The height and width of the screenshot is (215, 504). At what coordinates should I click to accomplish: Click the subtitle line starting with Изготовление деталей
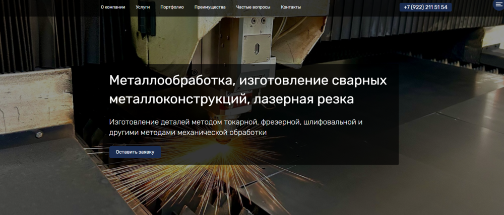(235, 122)
